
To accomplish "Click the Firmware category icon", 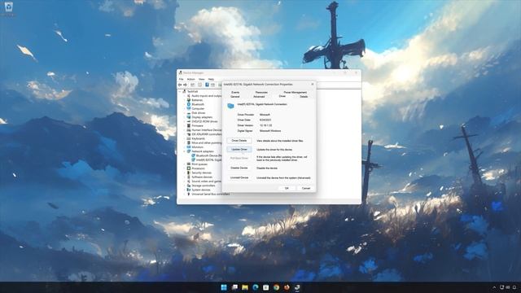I will pyautogui.click(x=188, y=126).
